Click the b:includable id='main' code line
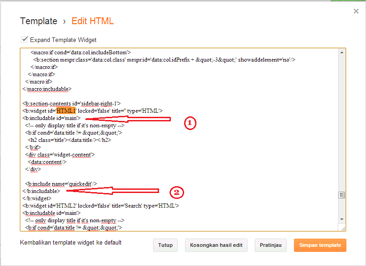The image size is (366, 266). click(x=52, y=118)
